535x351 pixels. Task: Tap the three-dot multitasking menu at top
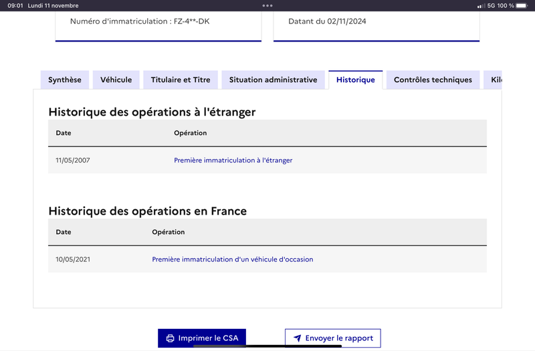coord(267,5)
